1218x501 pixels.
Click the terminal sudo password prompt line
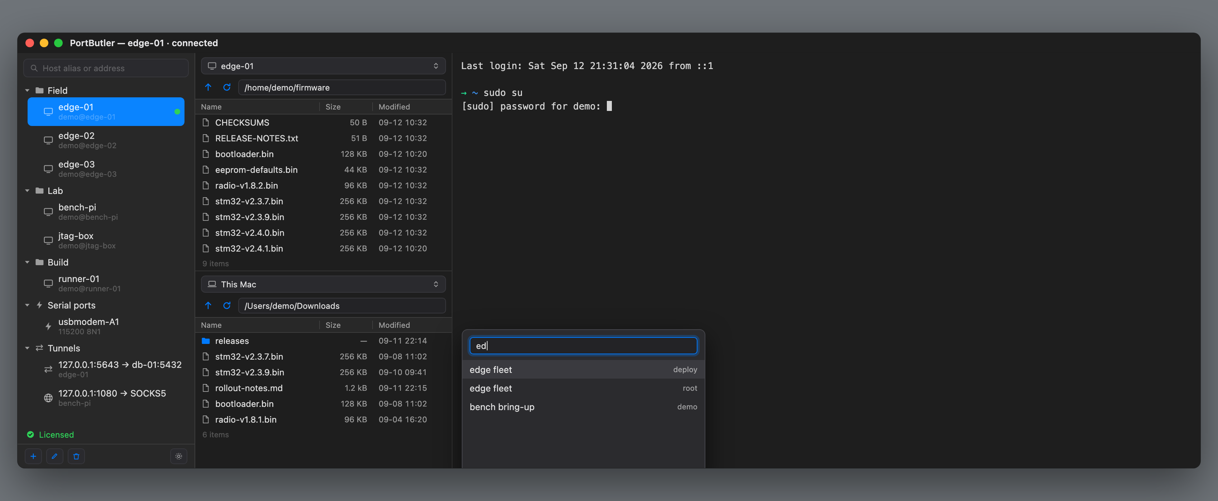click(536, 106)
